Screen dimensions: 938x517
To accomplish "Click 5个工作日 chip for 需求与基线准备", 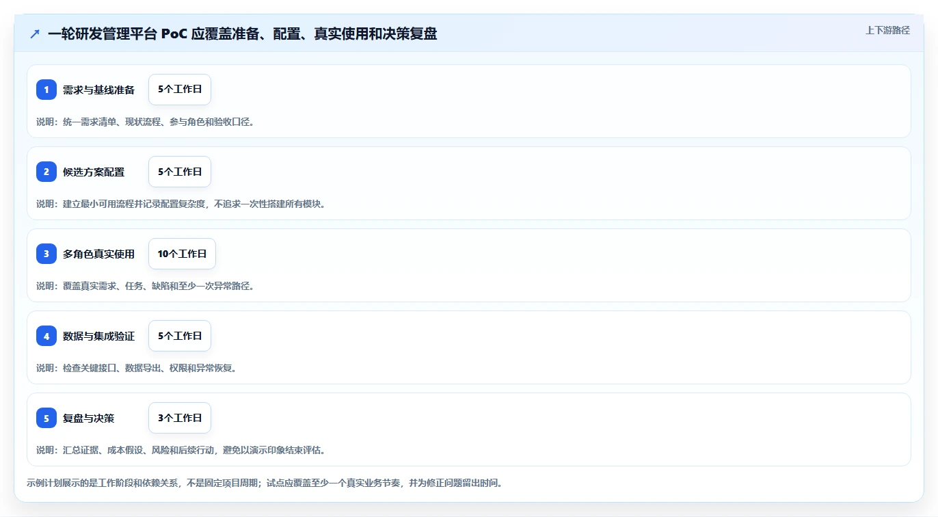I will click(180, 90).
